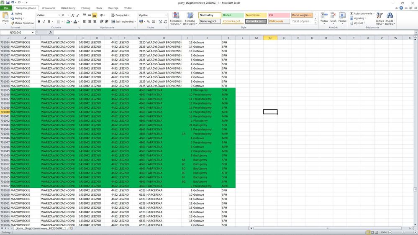Click the Autosumowanie button

click(362, 13)
